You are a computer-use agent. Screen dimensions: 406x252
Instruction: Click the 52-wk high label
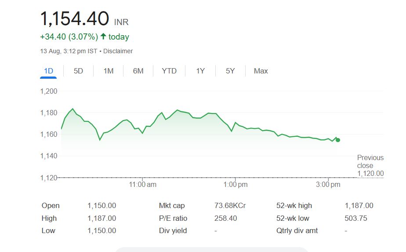(294, 205)
